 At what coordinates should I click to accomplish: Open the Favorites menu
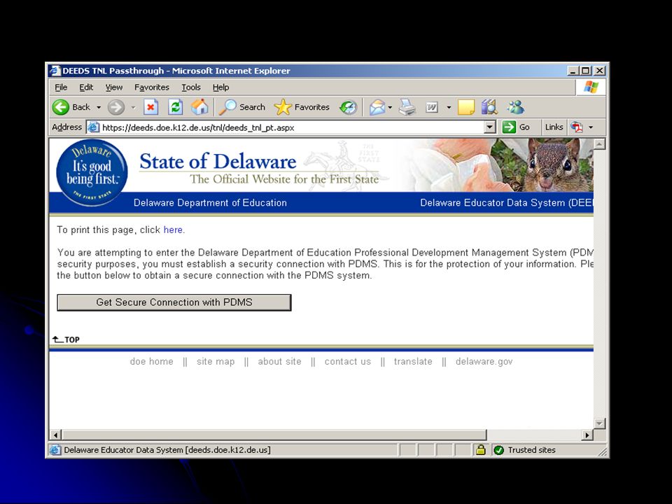click(152, 87)
